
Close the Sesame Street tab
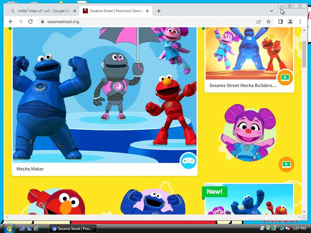pyautogui.click(x=147, y=11)
